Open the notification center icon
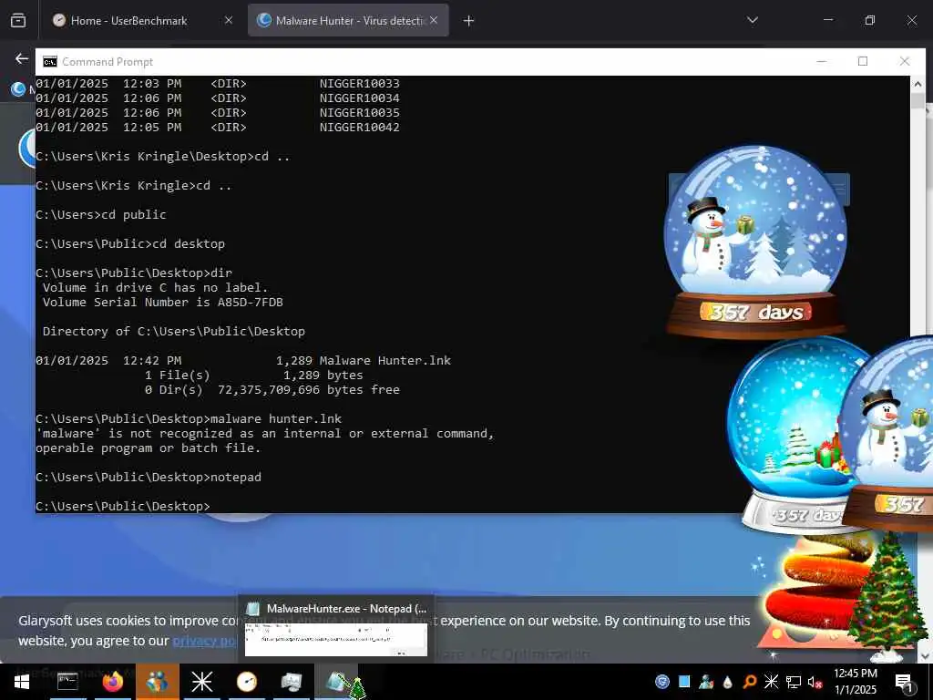This screenshot has width=933, height=700. point(905,682)
